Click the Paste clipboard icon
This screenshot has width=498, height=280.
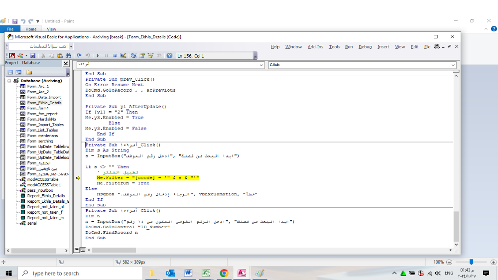click(60, 56)
